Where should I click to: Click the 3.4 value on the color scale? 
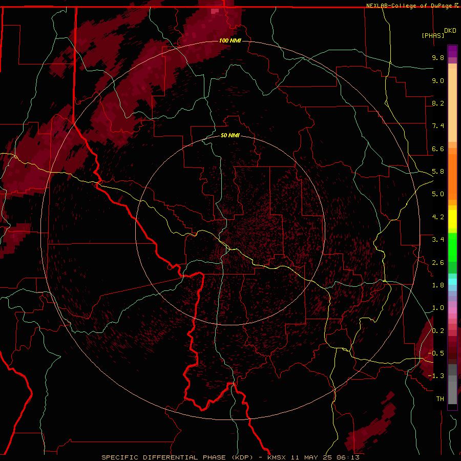click(438, 240)
